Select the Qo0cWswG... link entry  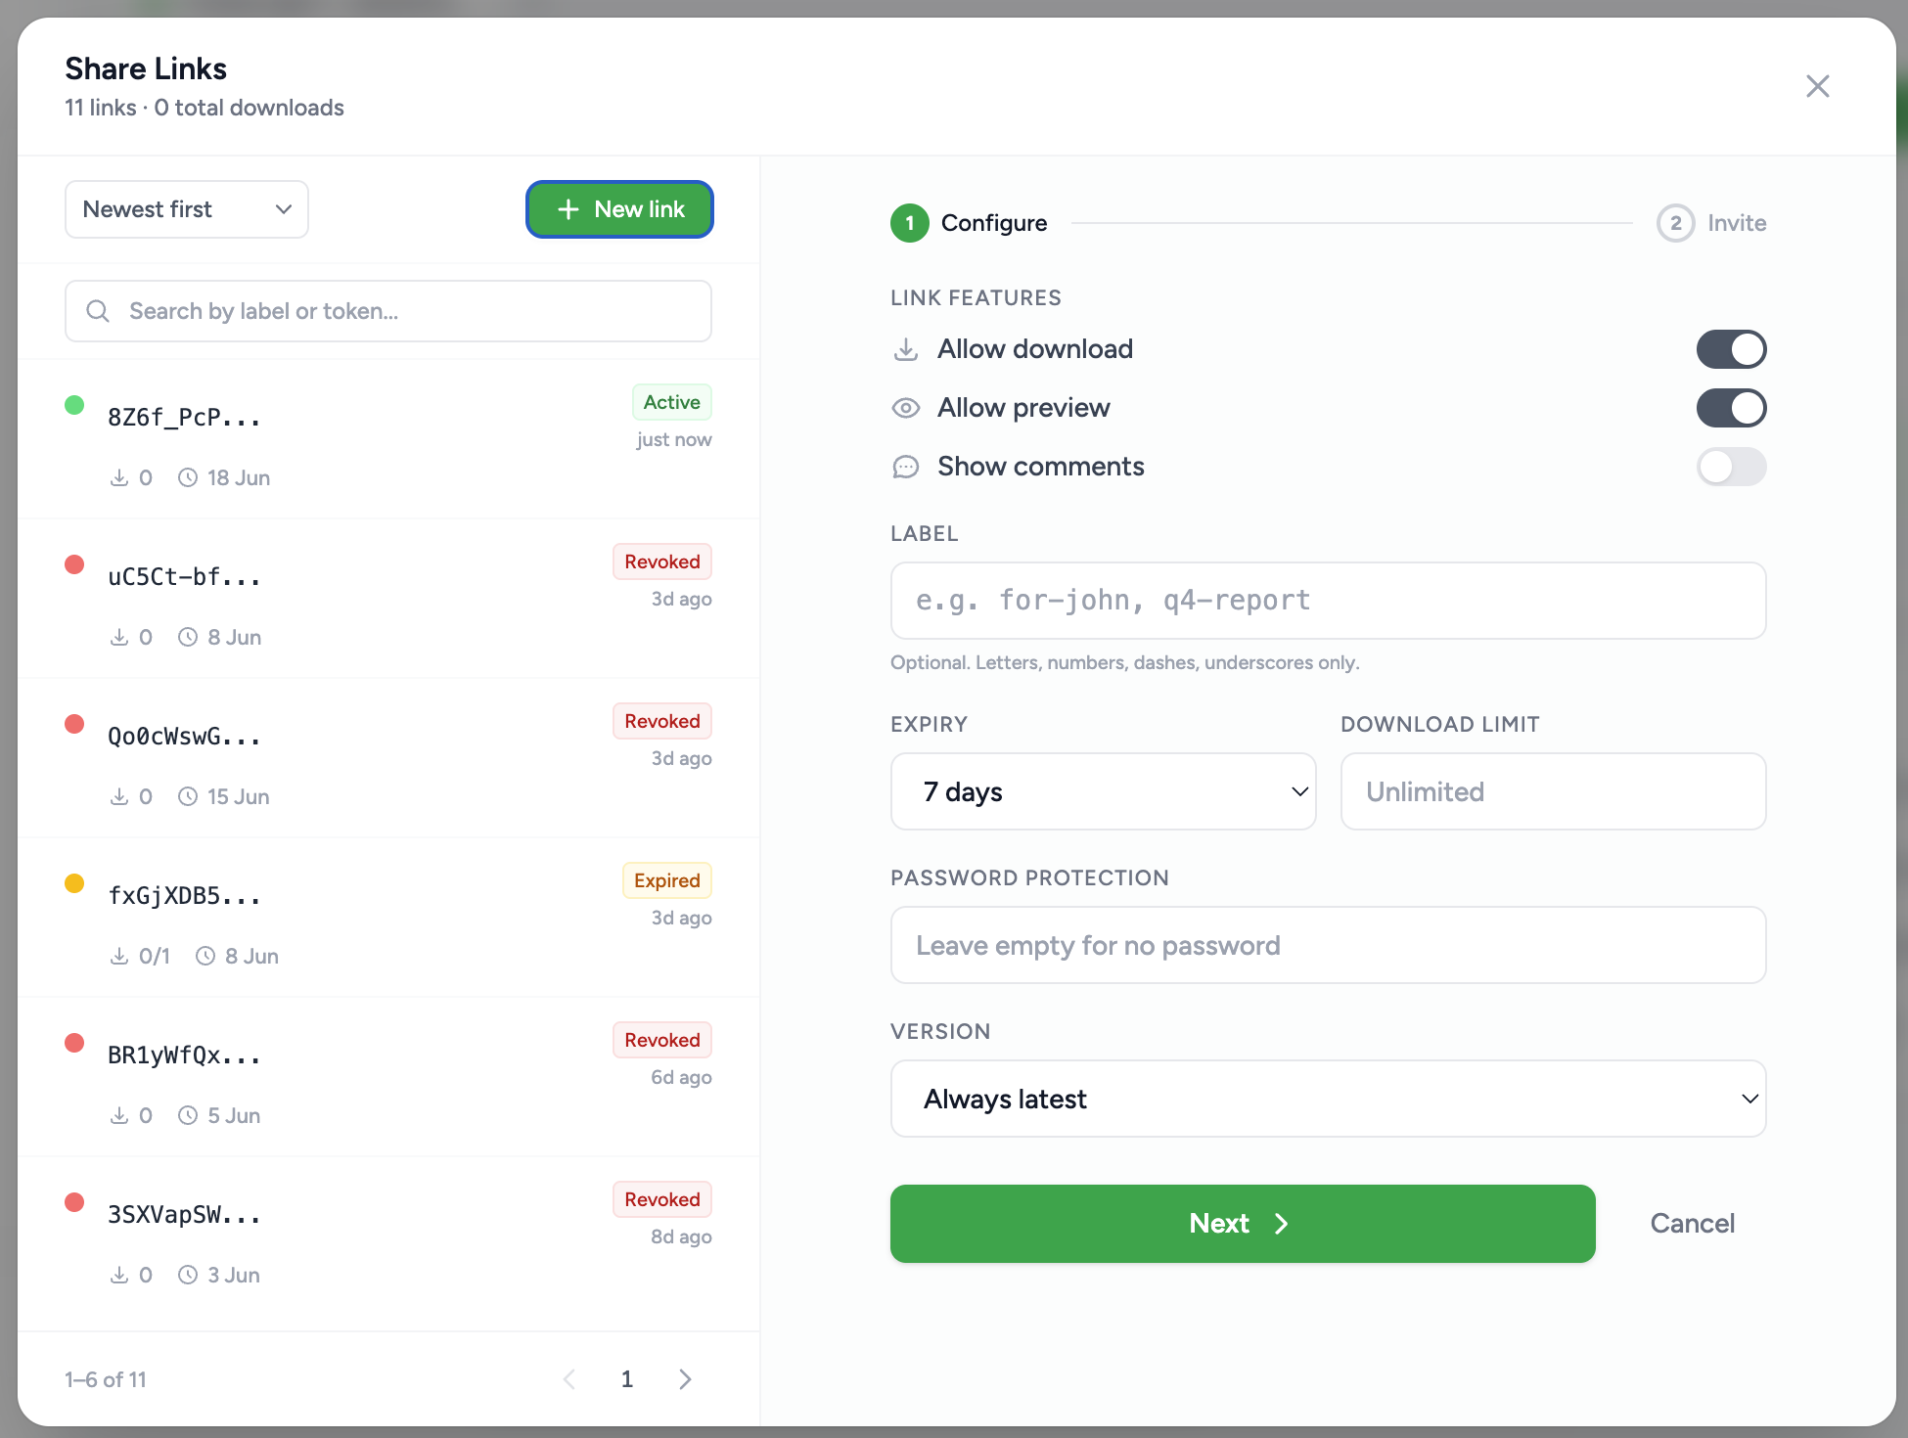(388, 758)
